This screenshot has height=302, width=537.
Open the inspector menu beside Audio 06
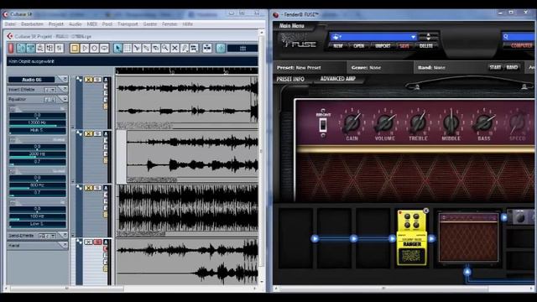pos(64,80)
